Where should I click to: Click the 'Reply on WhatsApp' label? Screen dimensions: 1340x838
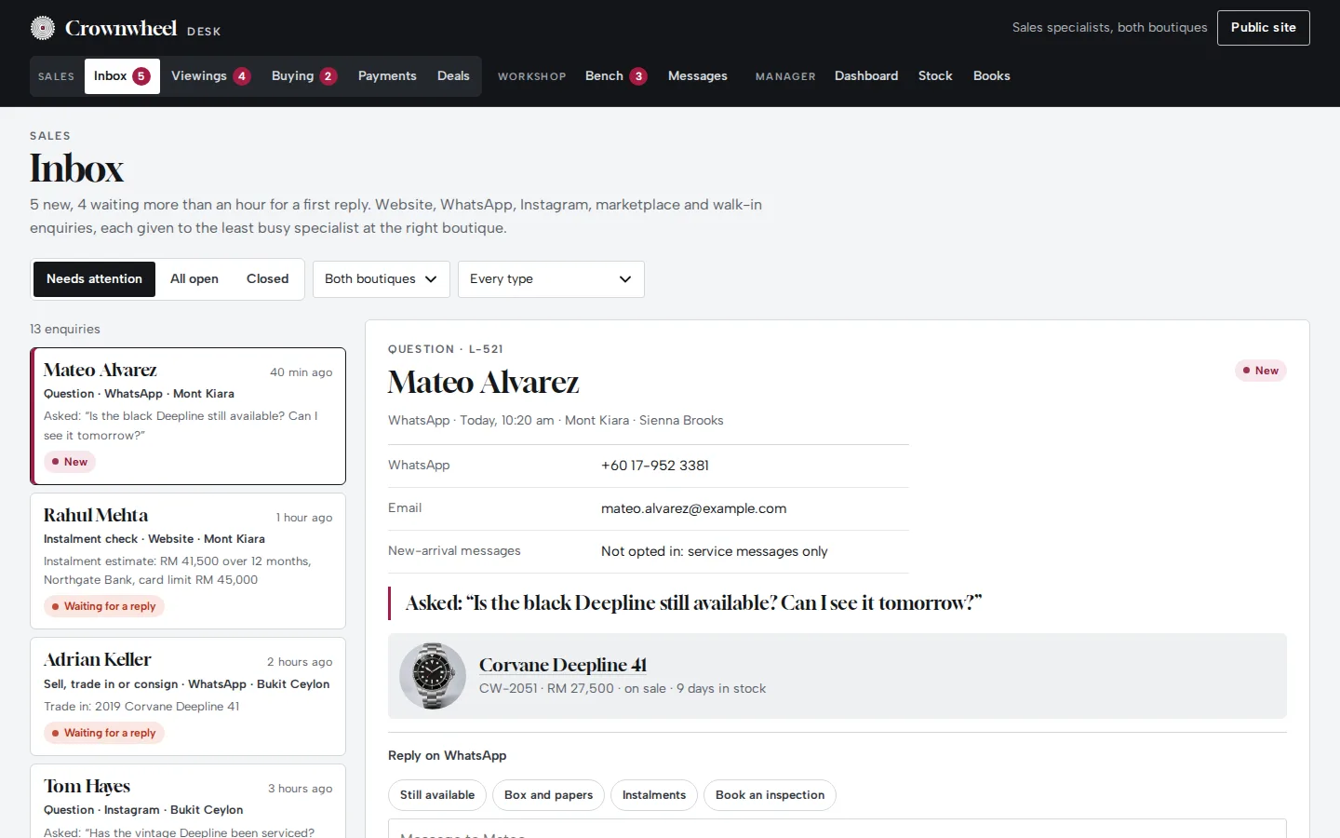448,755
